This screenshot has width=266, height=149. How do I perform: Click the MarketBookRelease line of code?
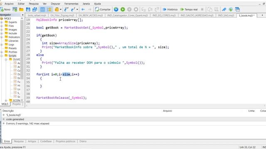pyautogui.click(x=62, y=98)
